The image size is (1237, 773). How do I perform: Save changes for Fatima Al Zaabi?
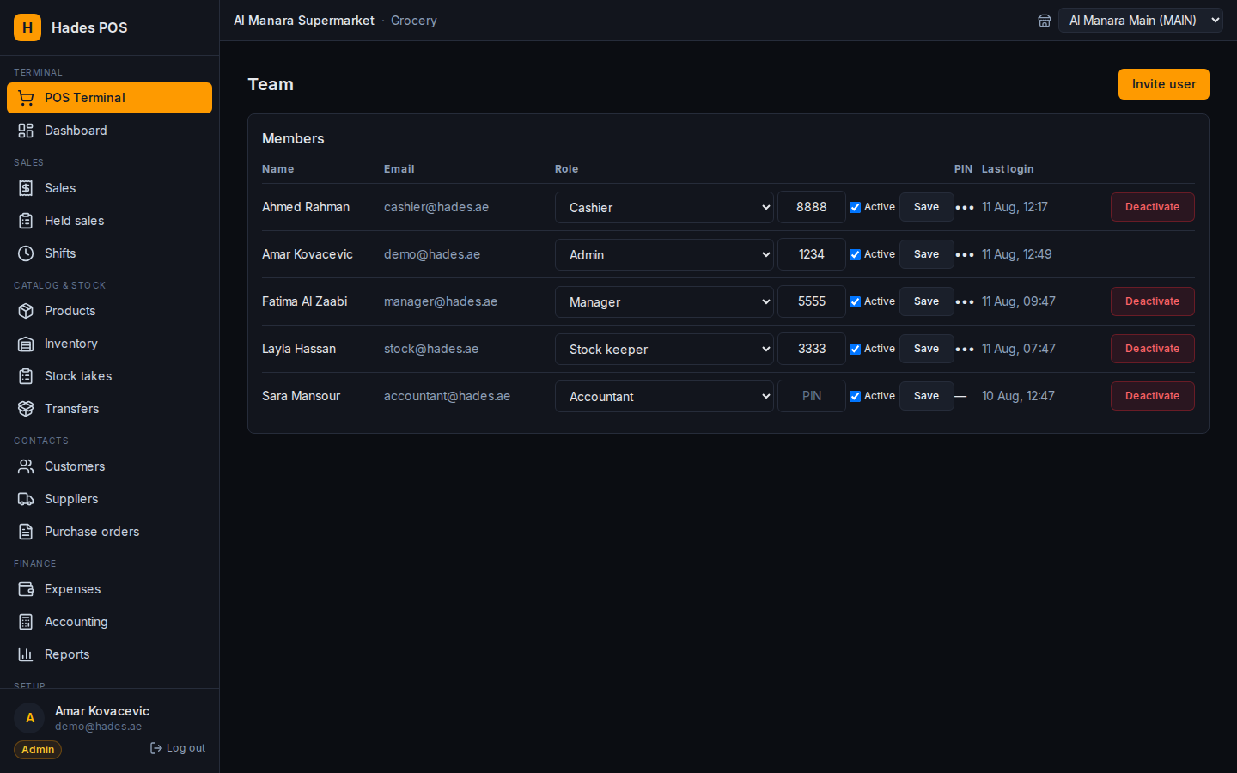coord(926,301)
